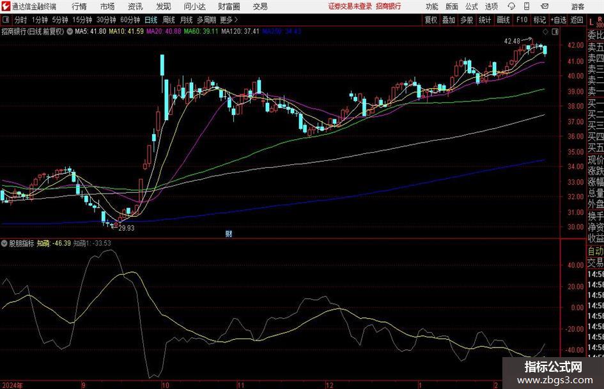The image size is (604, 389).
Task: Switch to 1分钟 period tab
Action: 40,20
